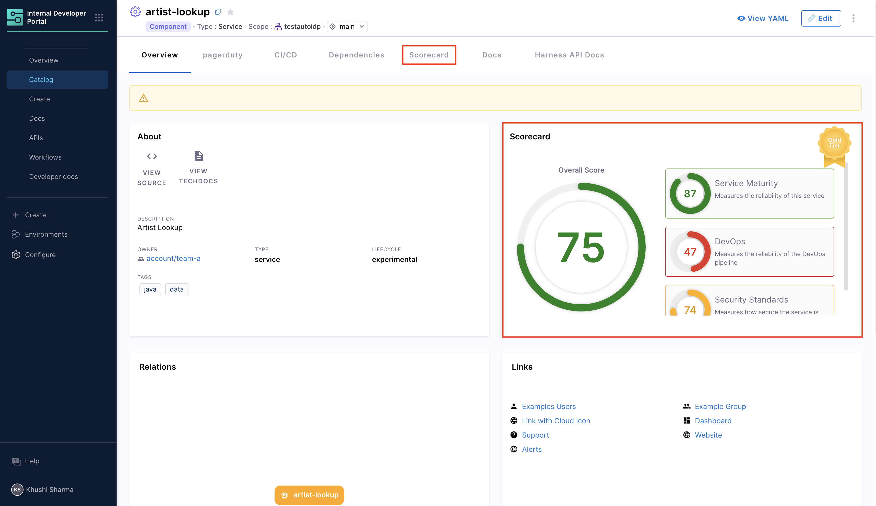Star artist-lookup as favorite

[230, 12]
